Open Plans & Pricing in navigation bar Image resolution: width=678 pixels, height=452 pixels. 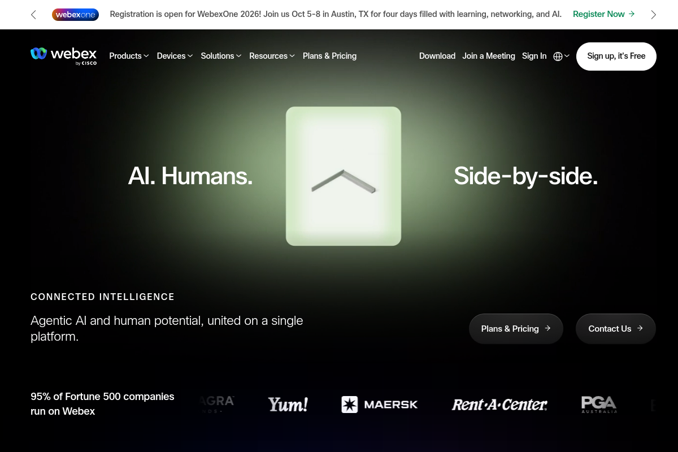click(x=329, y=56)
